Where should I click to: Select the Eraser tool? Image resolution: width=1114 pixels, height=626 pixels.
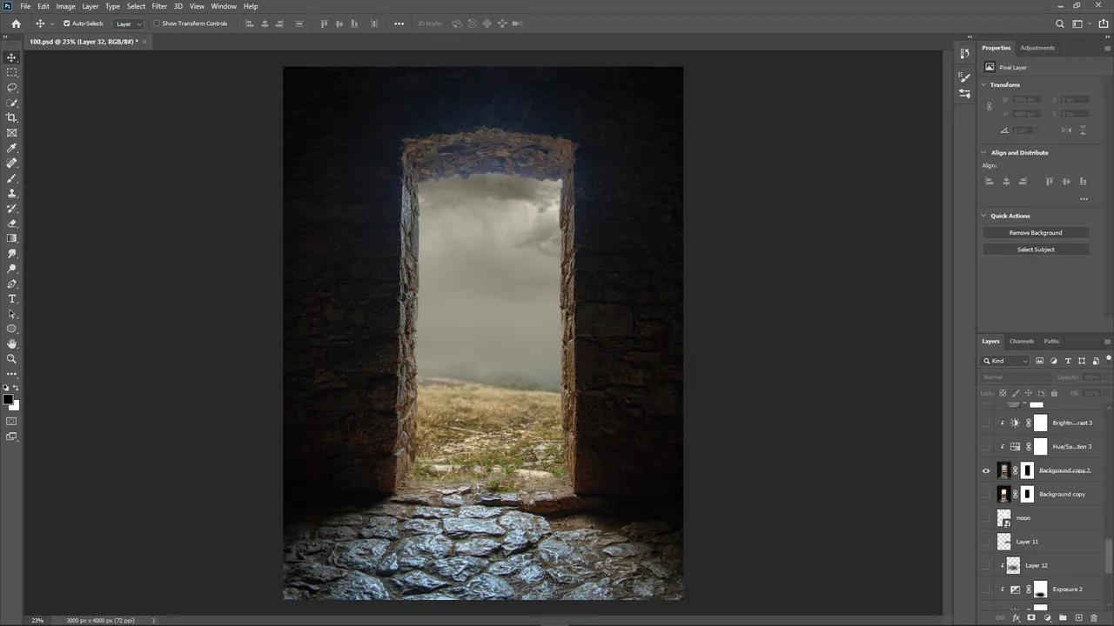click(x=11, y=223)
